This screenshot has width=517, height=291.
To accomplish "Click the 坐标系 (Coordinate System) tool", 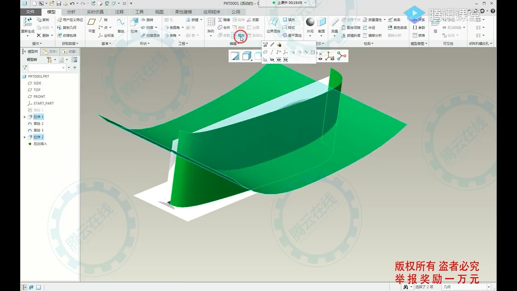I will tap(107, 36).
